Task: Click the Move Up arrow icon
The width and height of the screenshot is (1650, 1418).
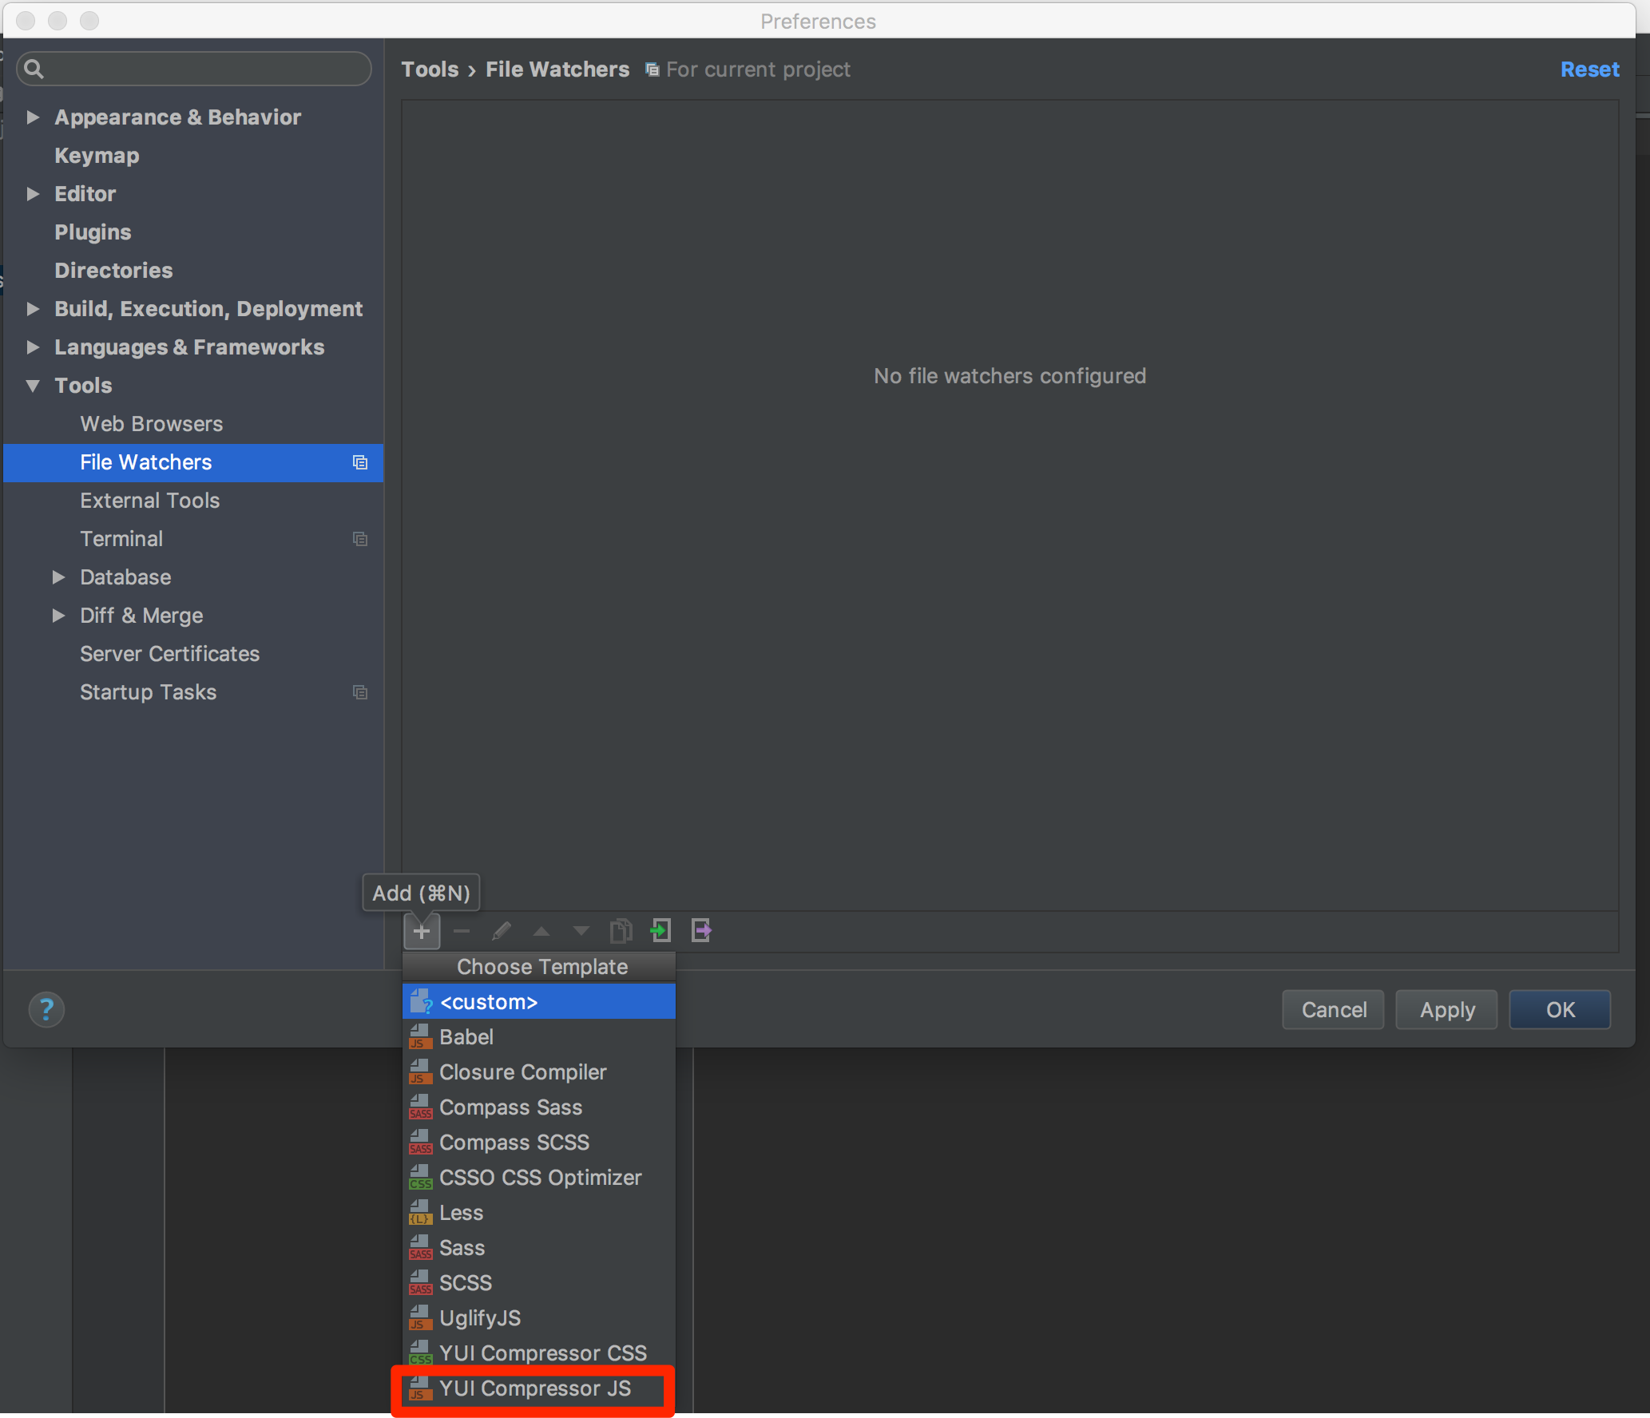Action: [541, 931]
